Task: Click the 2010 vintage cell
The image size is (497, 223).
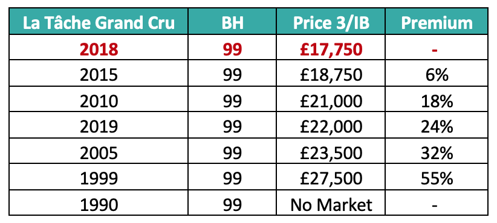Action: click(99, 99)
